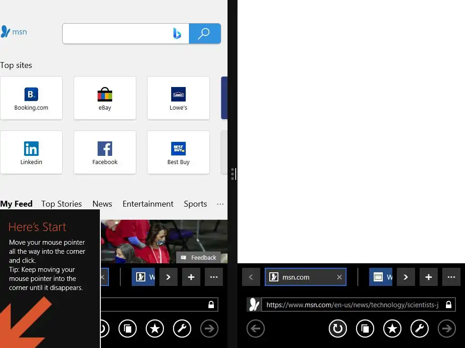The image size is (465, 348).
Task: Switch to the blue W tab in right pane
Action: pos(381,277)
